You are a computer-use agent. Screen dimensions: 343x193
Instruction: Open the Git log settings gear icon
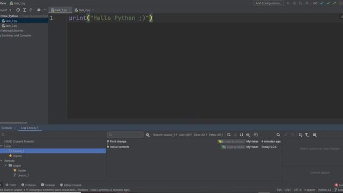[148, 135]
